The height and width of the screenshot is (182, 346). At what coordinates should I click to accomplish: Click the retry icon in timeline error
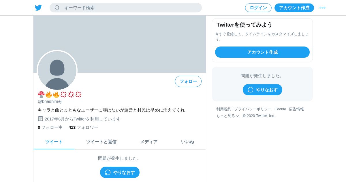click(x=108, y=172)
